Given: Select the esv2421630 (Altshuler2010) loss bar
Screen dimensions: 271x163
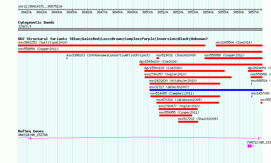Looking at the screenshot, I should tap(185, 84).
